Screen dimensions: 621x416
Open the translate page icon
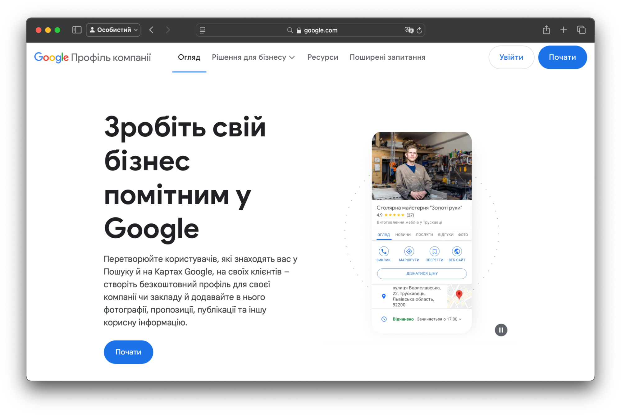[x=409, y=30]
